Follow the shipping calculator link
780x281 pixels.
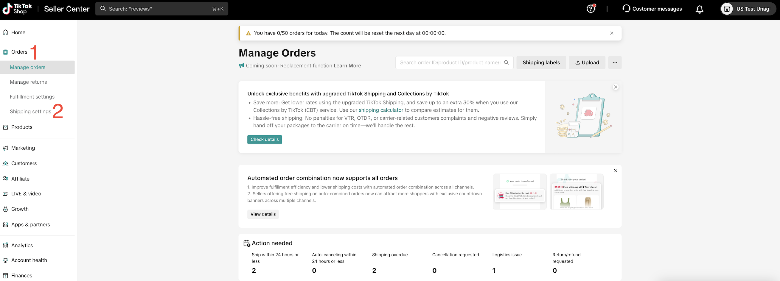coord(380,110)
